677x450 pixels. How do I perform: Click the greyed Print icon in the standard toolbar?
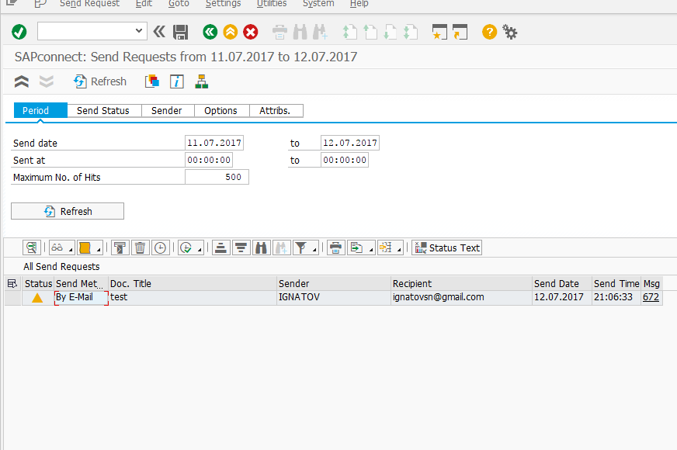tap(279, 32)
